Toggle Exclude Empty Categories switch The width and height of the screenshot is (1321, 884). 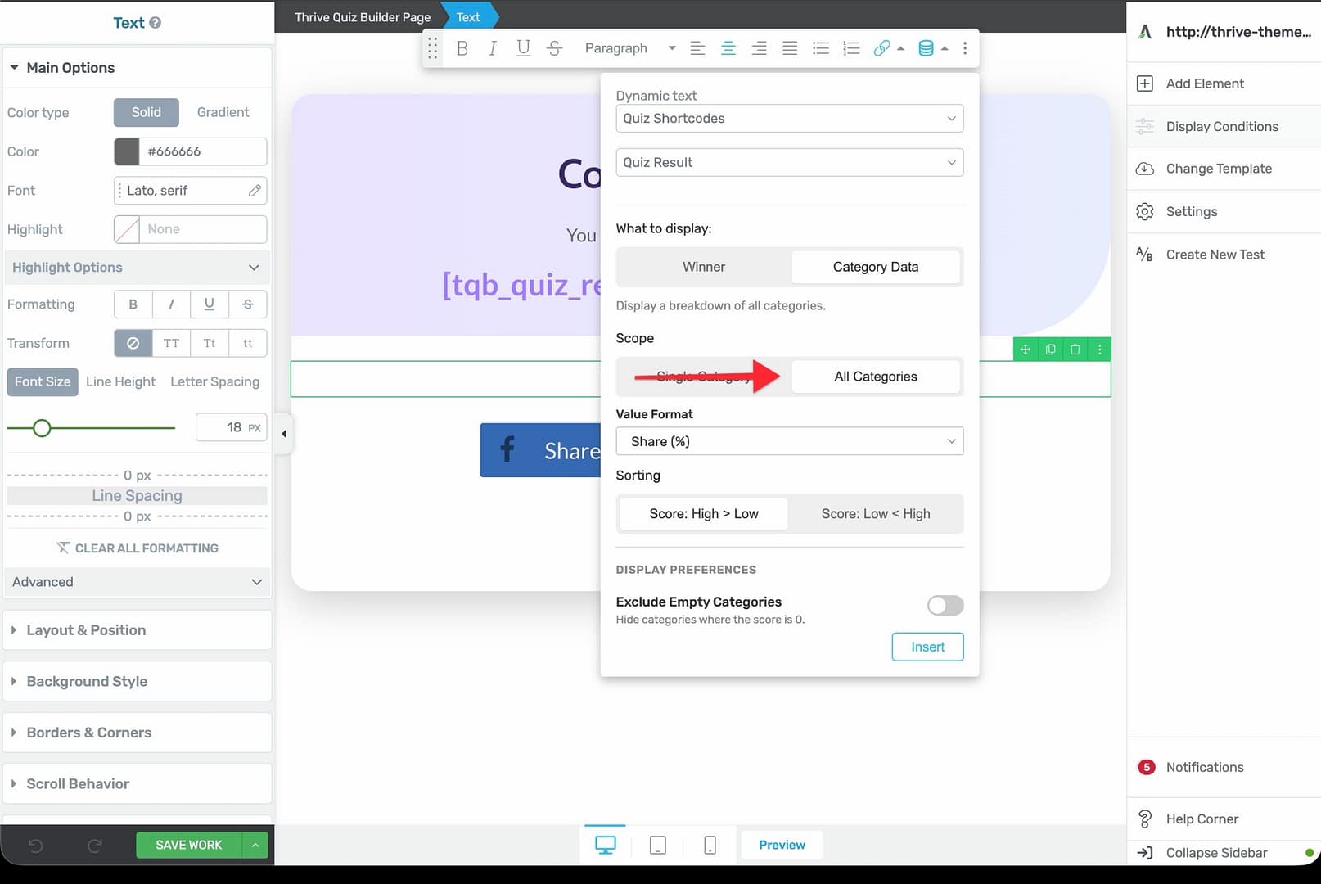(945, 605)
